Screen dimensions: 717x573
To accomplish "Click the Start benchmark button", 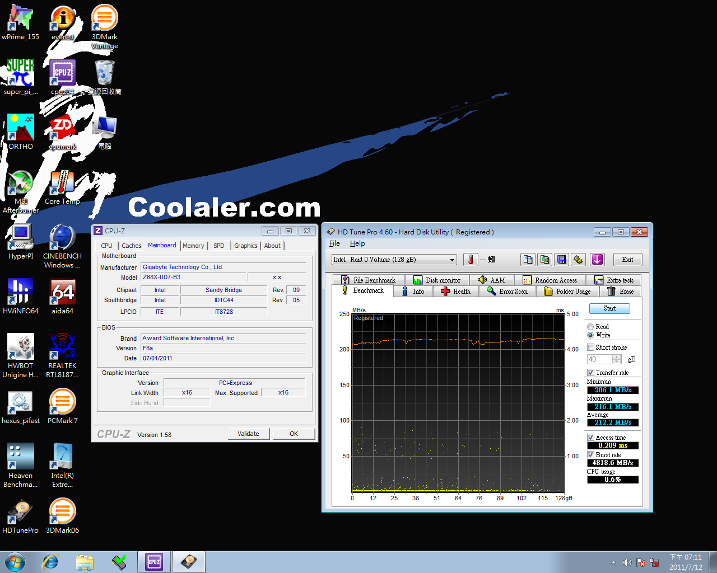I will click(x=609, y=308).
